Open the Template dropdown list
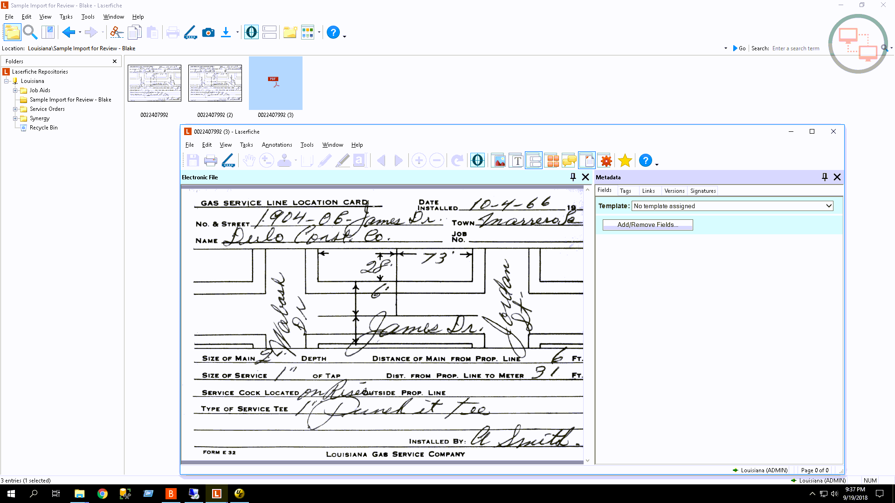Image resolution: width=895 pixels, height=503 pixels. coord(829,206)
